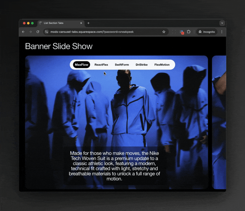Click the Banner Slide Show heading
245x211 pixels.
(x=59, y=46)
